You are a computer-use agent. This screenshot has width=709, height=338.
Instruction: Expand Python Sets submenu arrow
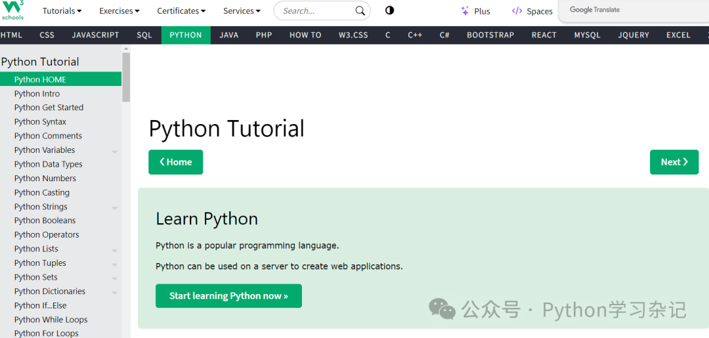114,279
